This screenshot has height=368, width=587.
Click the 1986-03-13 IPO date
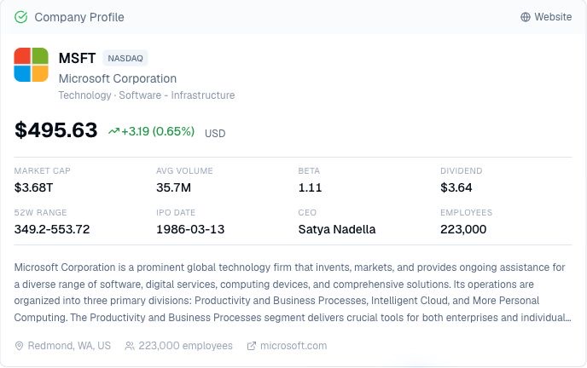pyautogui.click(x=190, y=229)
